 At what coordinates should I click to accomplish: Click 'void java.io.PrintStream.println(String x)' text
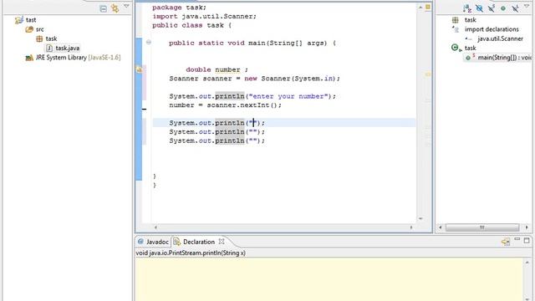click(x=191, y=253)
